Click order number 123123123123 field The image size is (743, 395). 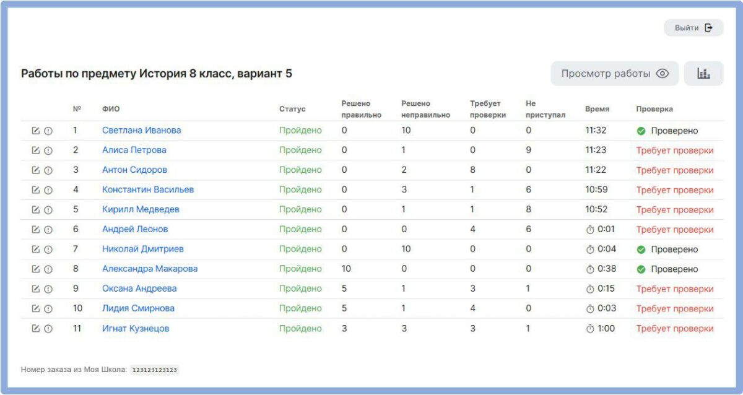tap(155, 370)
